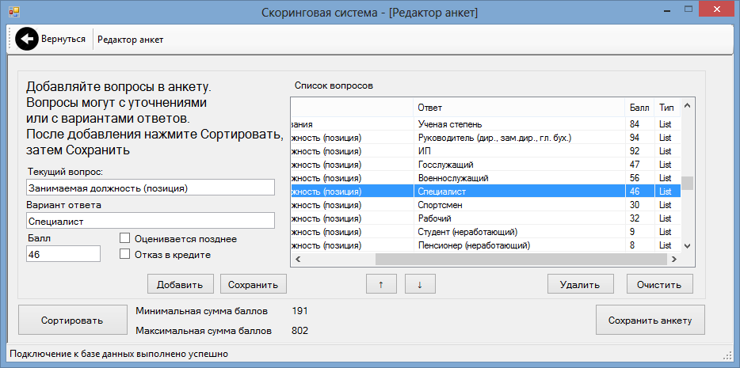This screenshot has width=740, height=368.
Task: Click the list's vertical scrollbar down arrow
Action: (687, 245)
